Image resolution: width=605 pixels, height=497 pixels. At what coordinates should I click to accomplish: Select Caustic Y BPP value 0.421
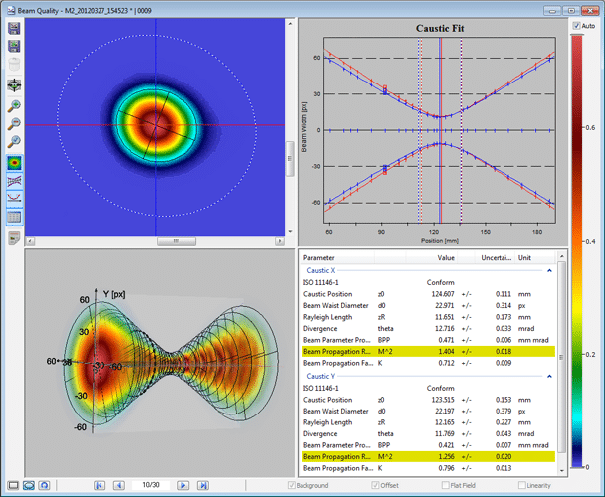[447, 445]
